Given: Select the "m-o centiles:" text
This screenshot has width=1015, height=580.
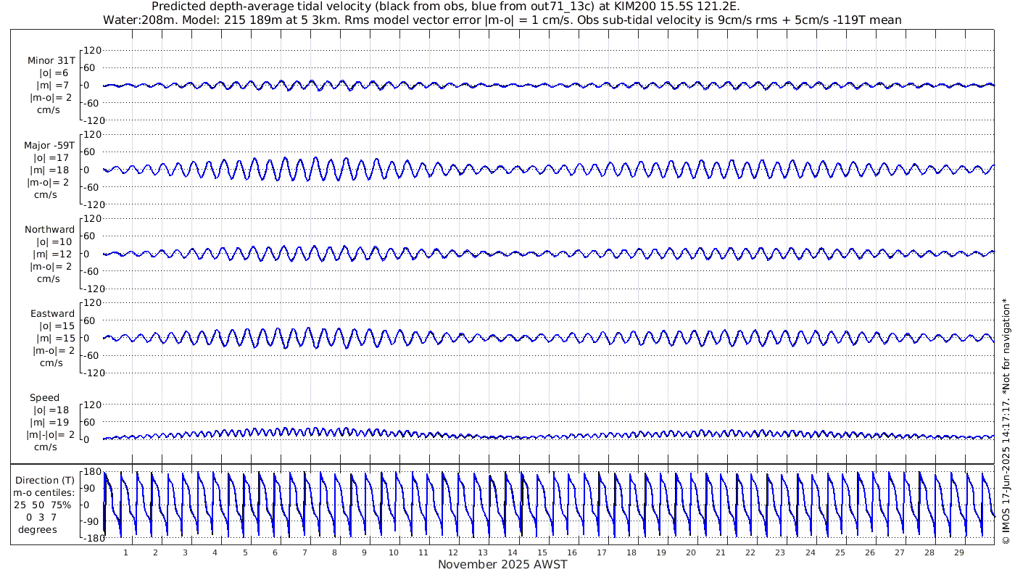Looking at the screenshot, I should pos(45,493).
